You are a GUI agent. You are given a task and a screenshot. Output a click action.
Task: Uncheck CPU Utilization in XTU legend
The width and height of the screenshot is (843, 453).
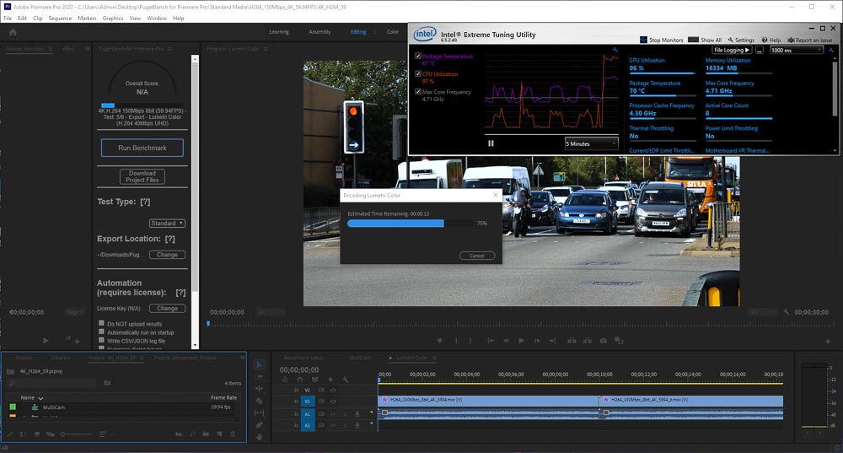tap(418, 73)
